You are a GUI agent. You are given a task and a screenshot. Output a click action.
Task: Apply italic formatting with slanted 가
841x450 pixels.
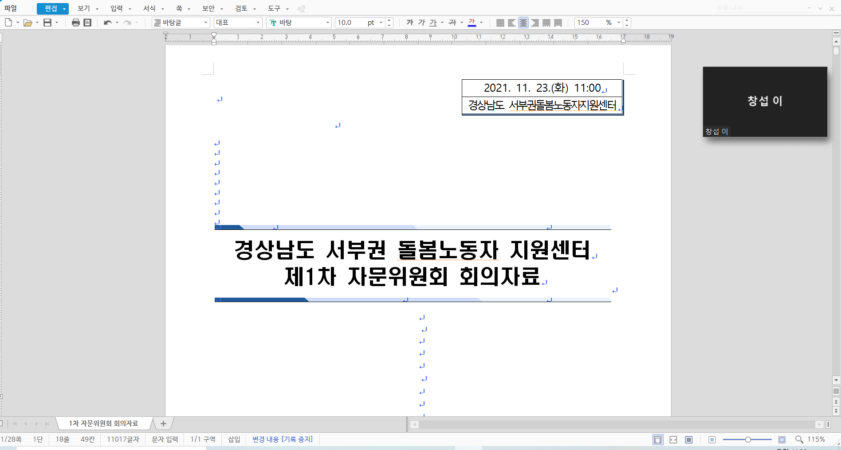[421, 23]
